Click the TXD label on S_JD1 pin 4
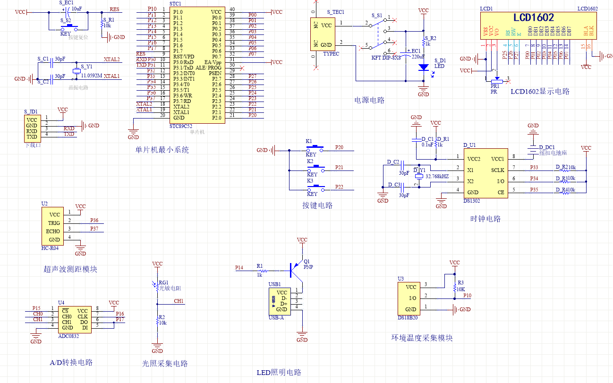The image size is (613, 383). tap(69, 134)
